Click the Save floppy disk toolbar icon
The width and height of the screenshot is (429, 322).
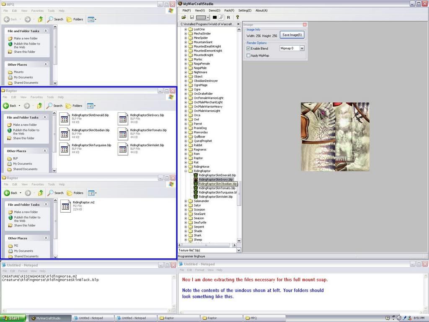pos(192,17)
